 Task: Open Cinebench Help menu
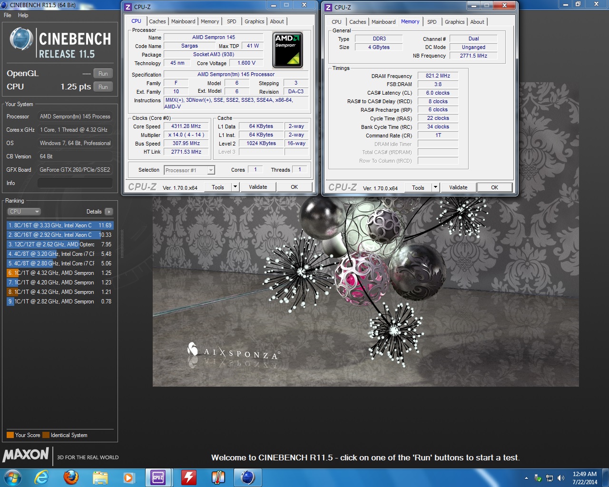[x=23, y=15]
